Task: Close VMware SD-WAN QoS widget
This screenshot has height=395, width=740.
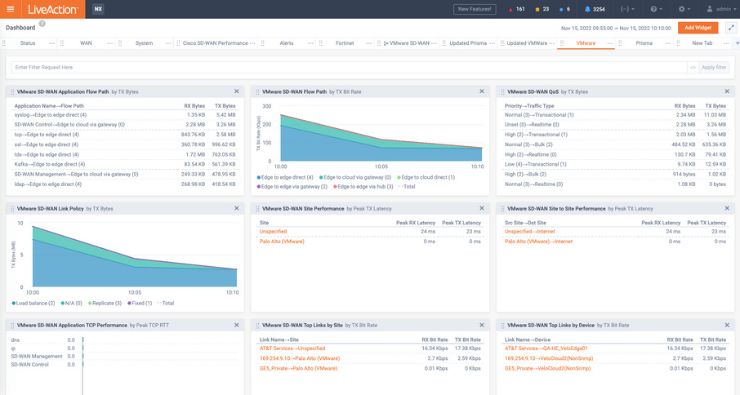Action: (x=727, y=91)
